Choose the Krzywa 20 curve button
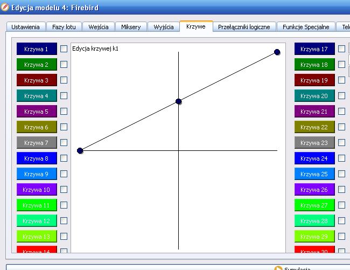This screenshot has width=350, height=270. tap(314, 96)
